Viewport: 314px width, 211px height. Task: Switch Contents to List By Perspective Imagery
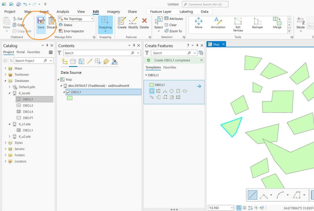[115, 61]
